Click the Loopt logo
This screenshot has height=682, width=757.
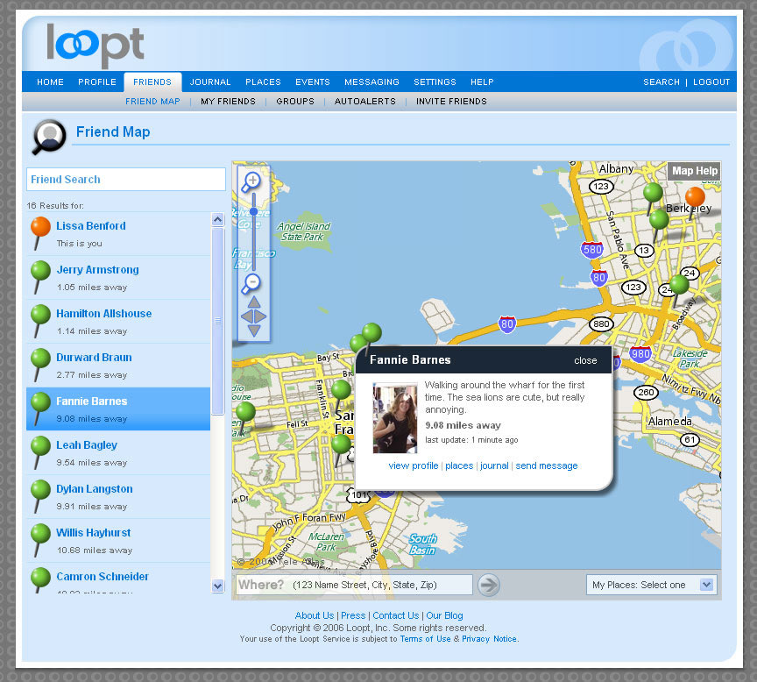(96, 46)
